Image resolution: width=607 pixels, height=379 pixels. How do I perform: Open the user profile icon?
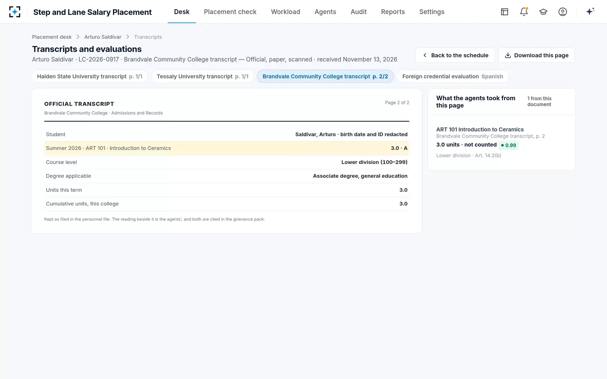click(563, 12)
